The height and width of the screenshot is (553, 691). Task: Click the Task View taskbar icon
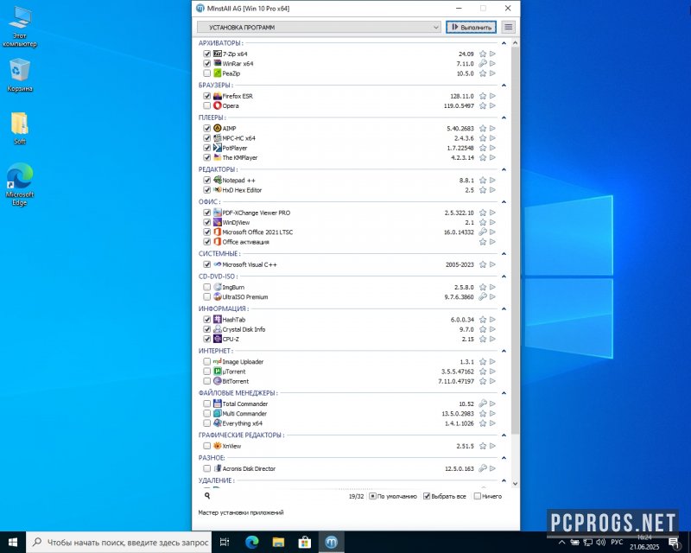[225, 542]
